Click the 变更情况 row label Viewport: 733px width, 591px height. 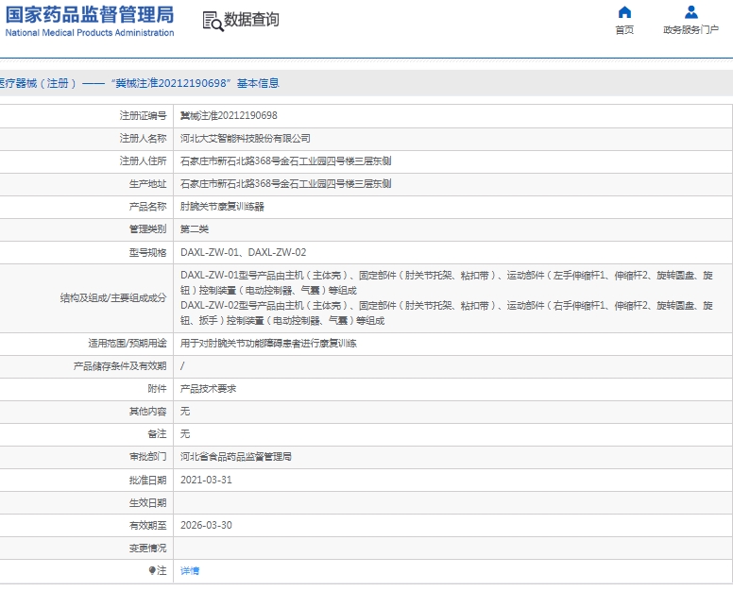147,548
